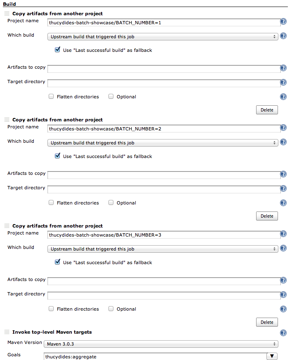Screen dimensions: 299x360
Task: Open help for first Which build dropdown
Action: tap(283, 36)
